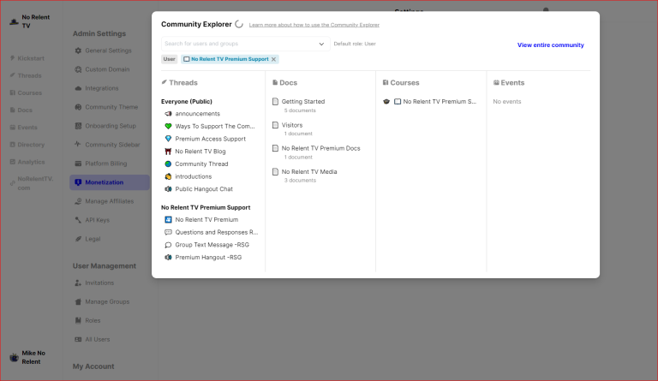Viewport: 658px width, 381px height.
Task: Click the Everyone (Public) group heading
Action: [187, 101]
